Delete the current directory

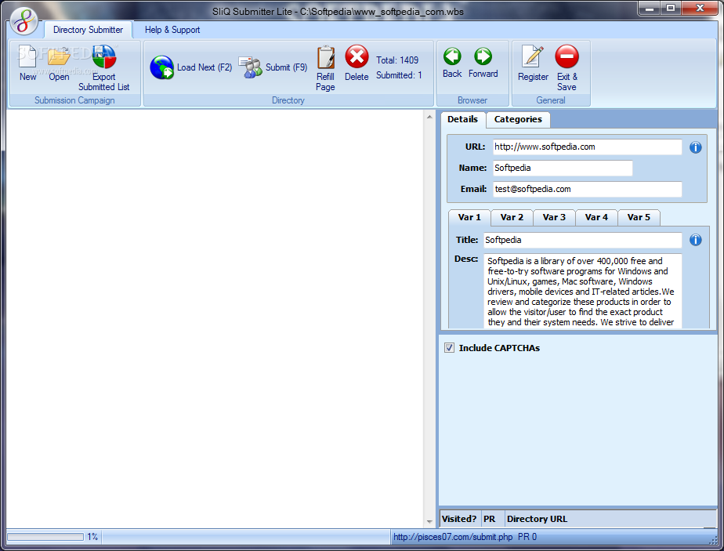point(357,56)
